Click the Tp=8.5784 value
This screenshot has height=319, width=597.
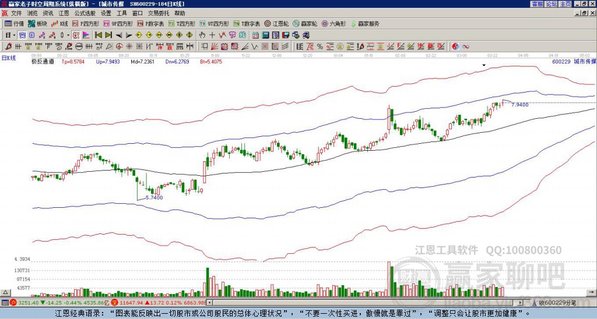(x=73, y=61)
